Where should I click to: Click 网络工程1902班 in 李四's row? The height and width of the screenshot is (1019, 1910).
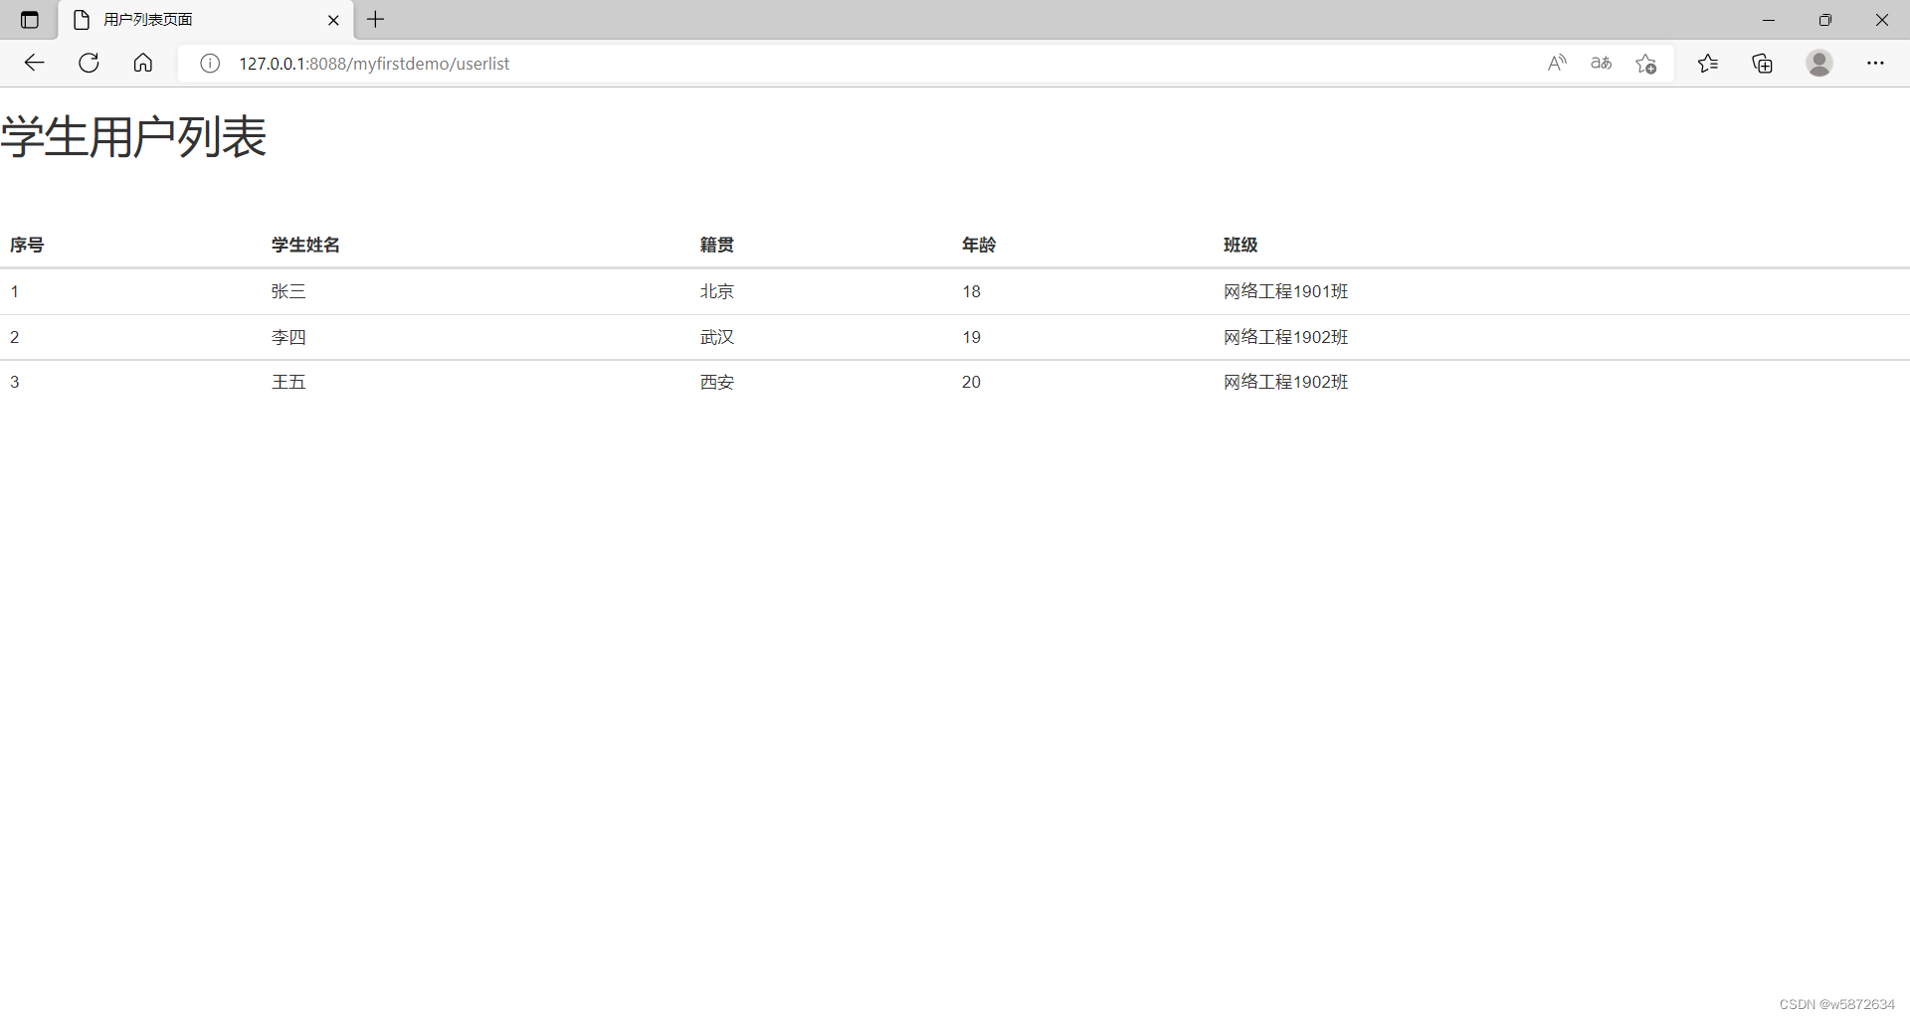click(x=1285, y=337)
